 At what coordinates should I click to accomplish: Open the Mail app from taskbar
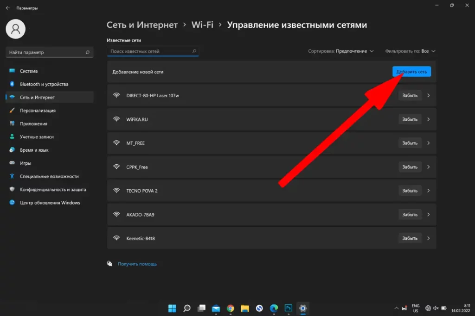coord(216,308)
